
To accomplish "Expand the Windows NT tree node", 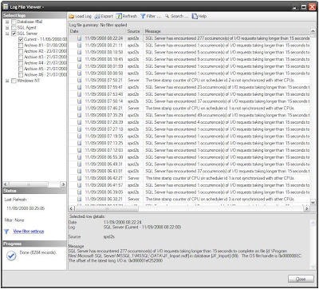I will pos(7,81).
